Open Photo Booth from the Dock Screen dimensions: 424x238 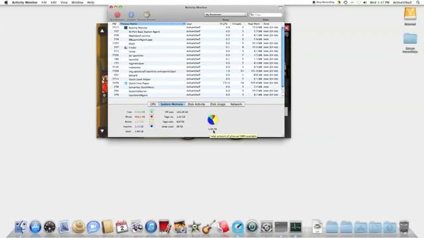pos(165,227)
